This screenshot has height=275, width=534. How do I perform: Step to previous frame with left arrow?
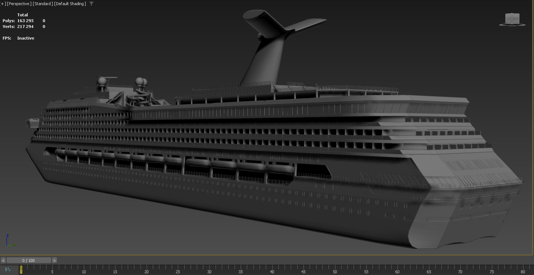[x=3, y=260]
